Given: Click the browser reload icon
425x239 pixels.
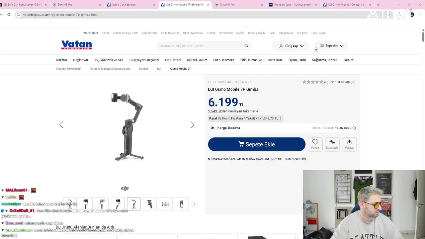Looking at the screenshot, I should (x=9, y=15).
